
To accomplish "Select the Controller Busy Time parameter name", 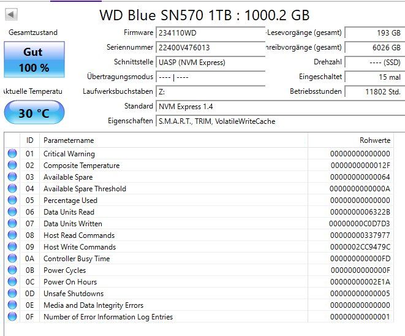I will 77,259.
